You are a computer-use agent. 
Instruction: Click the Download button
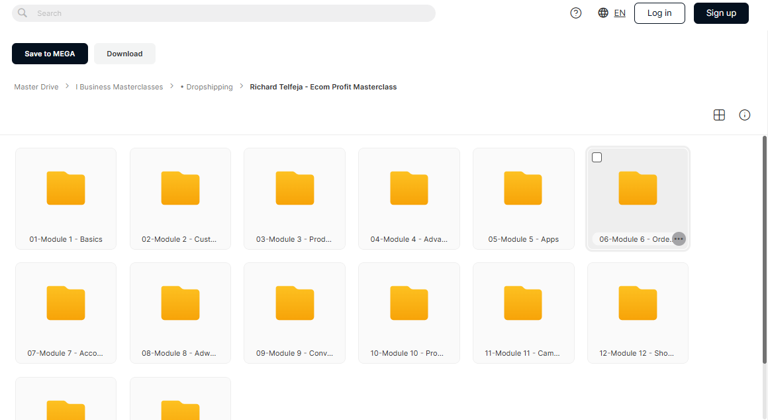pos(125,54)
